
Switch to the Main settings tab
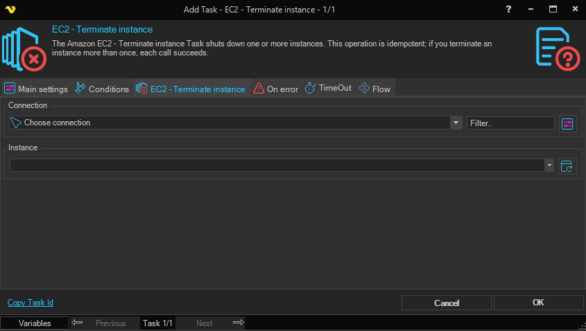[x=36, y=89]
